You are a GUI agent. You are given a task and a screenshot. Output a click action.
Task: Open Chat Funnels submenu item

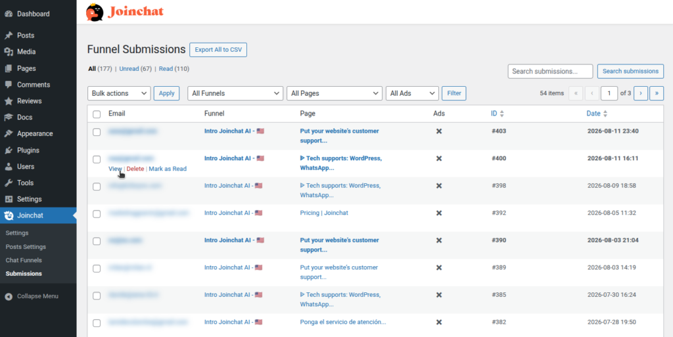[24, 260]
